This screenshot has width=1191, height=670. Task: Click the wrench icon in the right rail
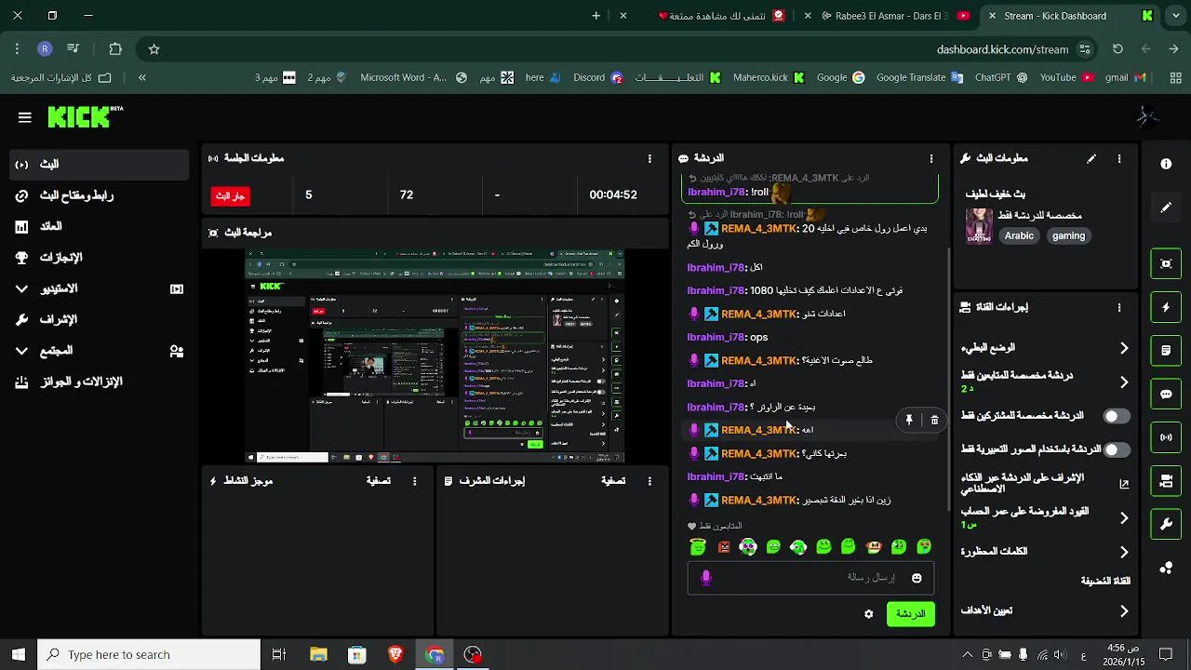pyautogui.click(x=1166, y=525)
